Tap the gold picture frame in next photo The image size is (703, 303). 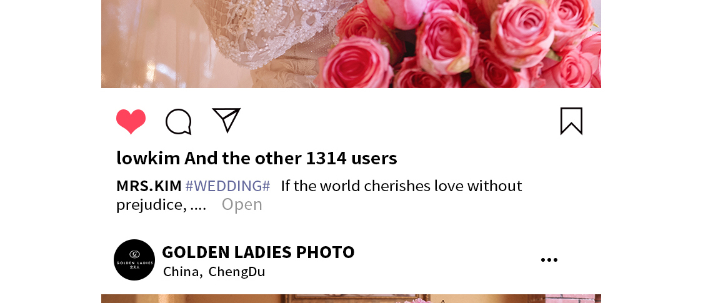pyautogui.click(x=354, y=299)
